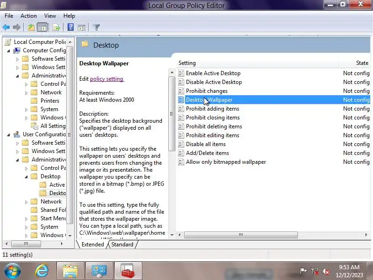Click the Forward arrow toolbar icon
Screen dimensions: 373x280
click(16, 28)
